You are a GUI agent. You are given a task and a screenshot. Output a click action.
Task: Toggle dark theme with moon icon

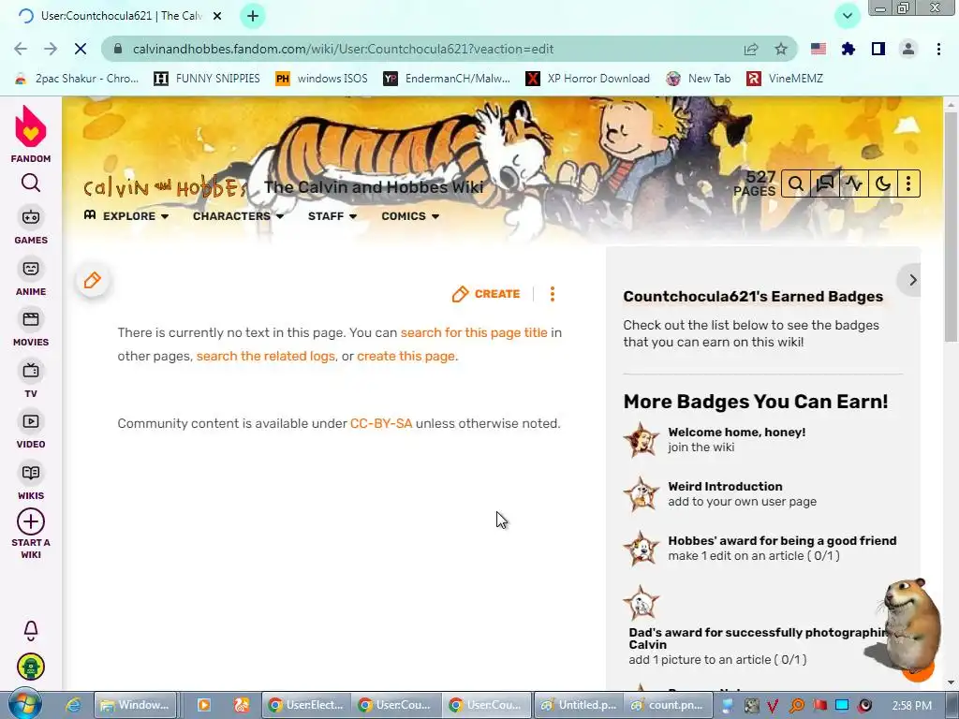882,183
